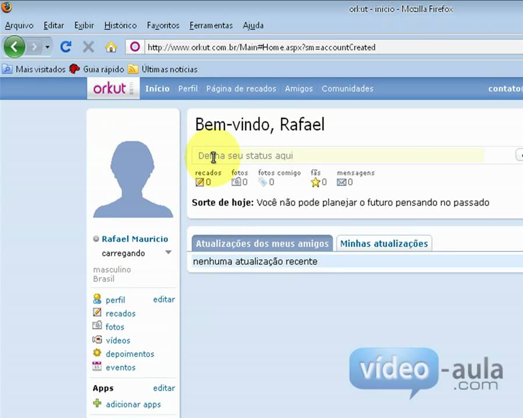Reload the page with the refresh icon
523x418 pixels.
pyautogui.click(x=66, y=47)
